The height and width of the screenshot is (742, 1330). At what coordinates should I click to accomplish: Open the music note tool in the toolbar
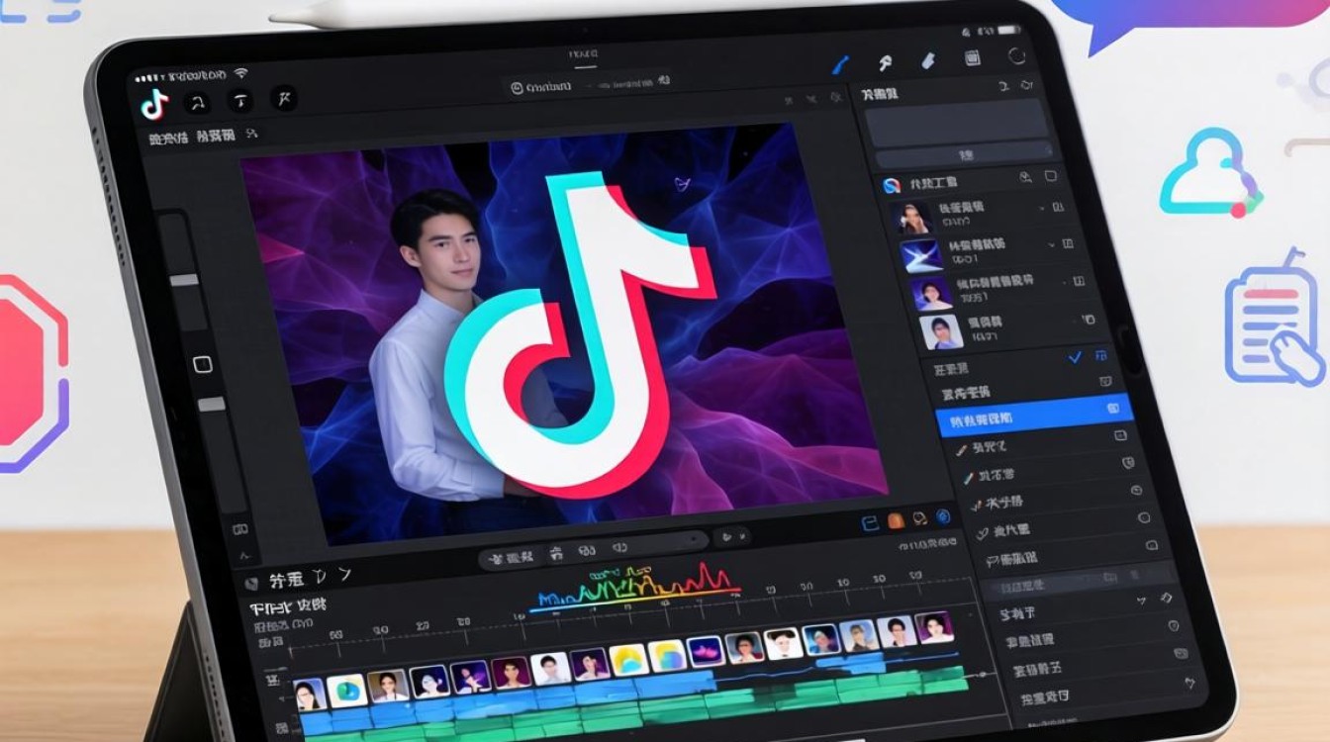point(198,102)
